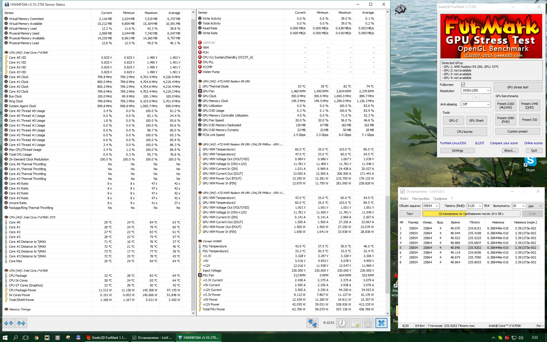Click HWiNFO left panel scroll down arrow
The image size is (547, 342).
[x=193, y=313]
